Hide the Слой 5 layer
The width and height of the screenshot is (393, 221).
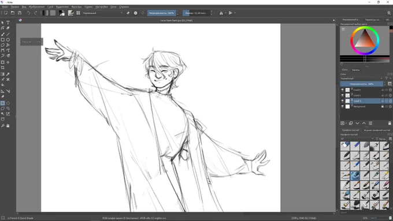pos(342,89)
